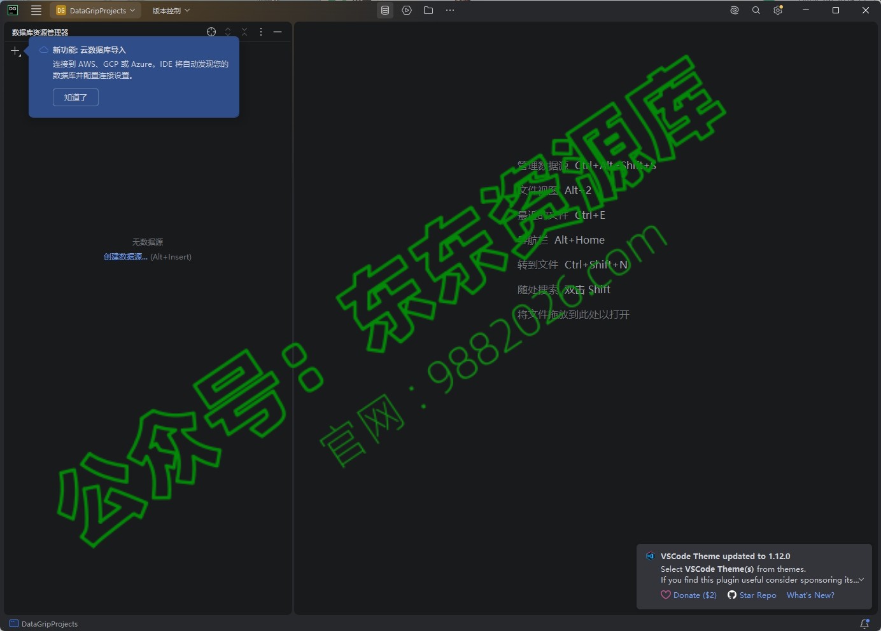Open the Settings gear icon
The width and height of the screenshot is (881, 631).
[x=777, y=10]
